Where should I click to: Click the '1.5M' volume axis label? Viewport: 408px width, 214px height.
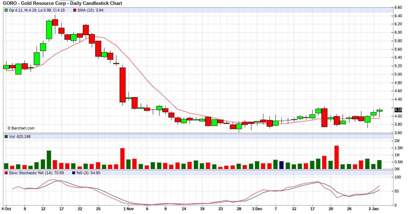(399, 148)
